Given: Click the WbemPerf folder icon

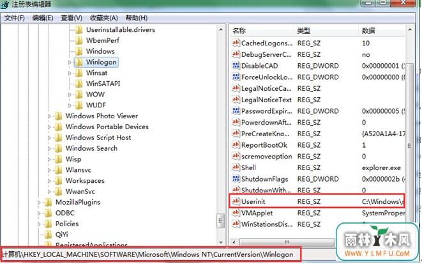Looking at the screenshot, I should (79, 40).
